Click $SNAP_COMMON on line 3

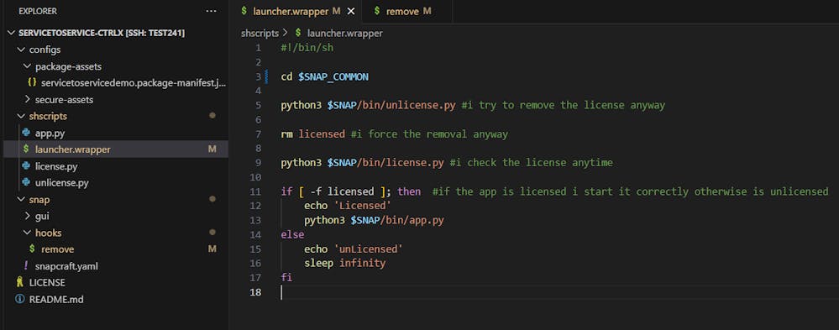click(333, 76)
